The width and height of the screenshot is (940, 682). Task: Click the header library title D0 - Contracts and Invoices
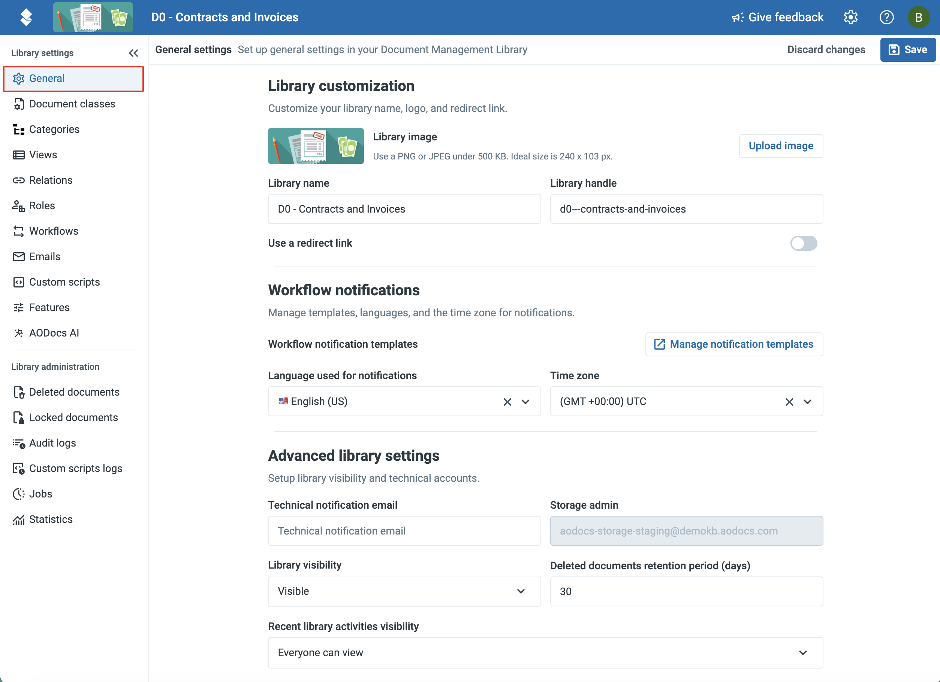click(x=225, y=17)
